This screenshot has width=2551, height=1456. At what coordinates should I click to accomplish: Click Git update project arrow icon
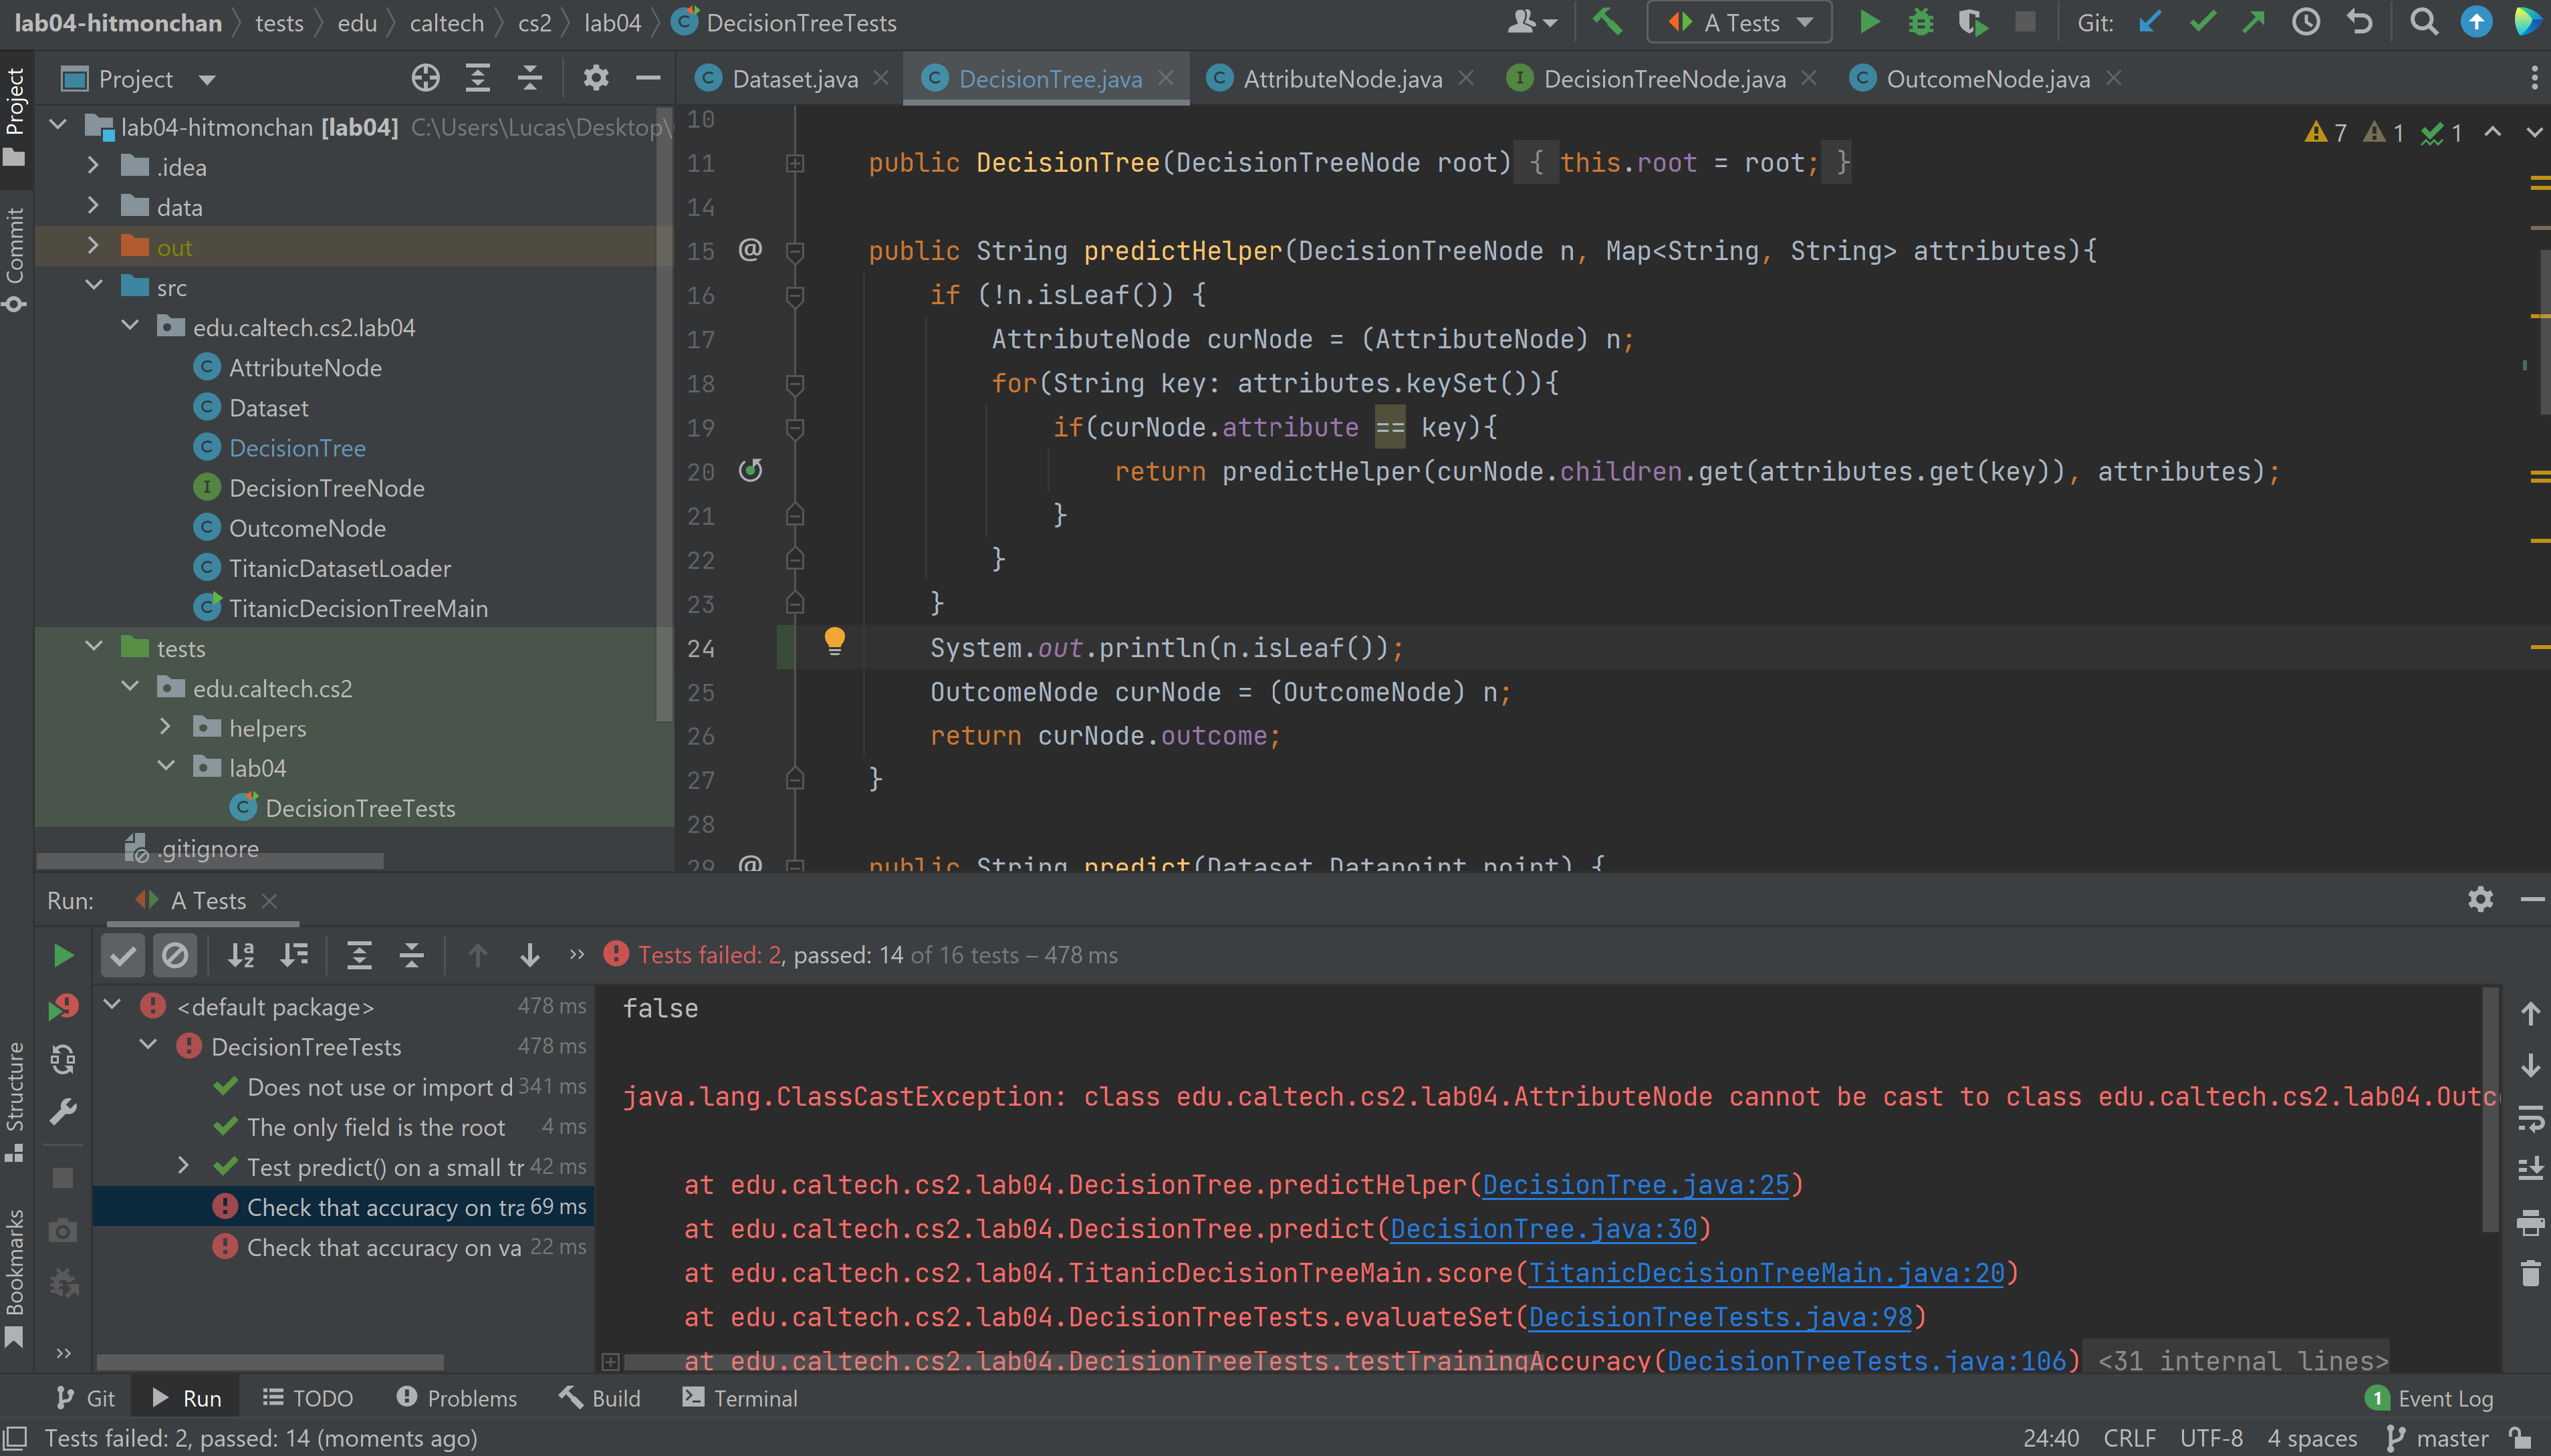[x=2149, y=22]
